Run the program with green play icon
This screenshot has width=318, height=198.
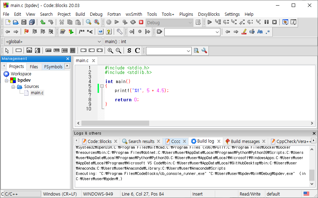(117, 22)
